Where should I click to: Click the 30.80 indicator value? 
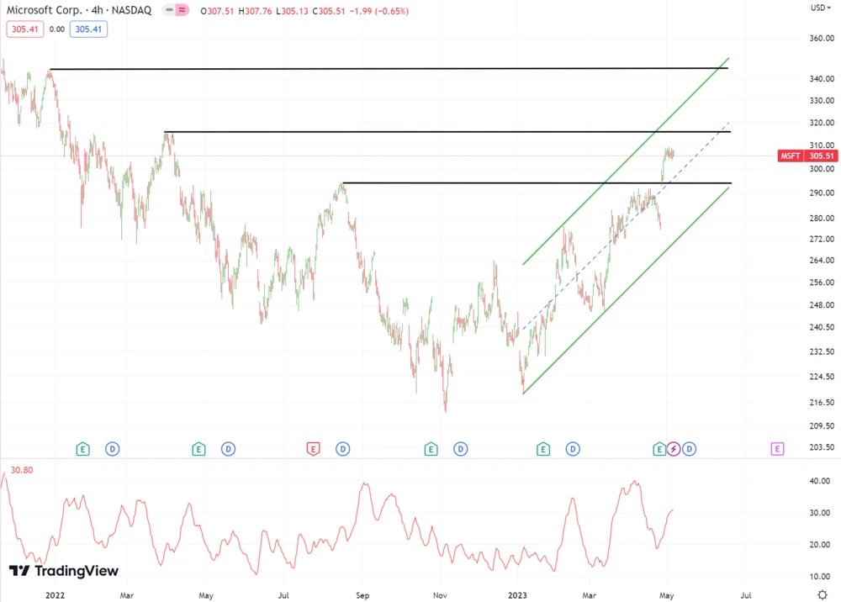[22, 470]
